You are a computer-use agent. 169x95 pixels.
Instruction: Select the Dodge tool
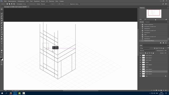[2, 39]
